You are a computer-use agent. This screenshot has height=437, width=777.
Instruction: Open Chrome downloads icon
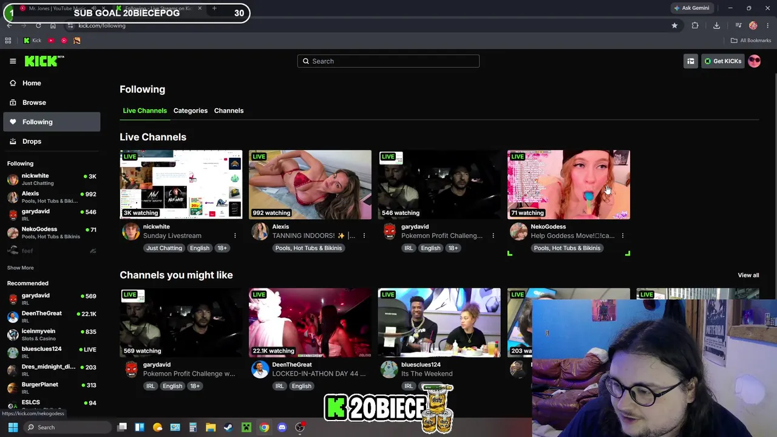(x=716, y=25)
